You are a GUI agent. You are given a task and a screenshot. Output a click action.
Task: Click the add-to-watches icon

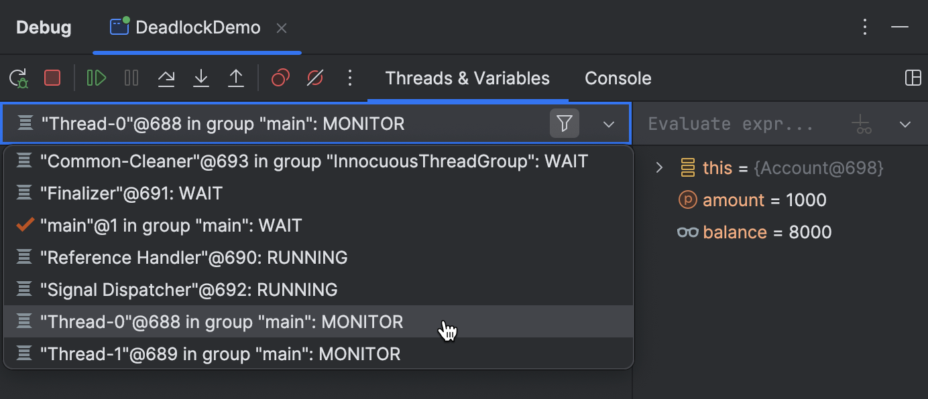[x=862, y=124]
